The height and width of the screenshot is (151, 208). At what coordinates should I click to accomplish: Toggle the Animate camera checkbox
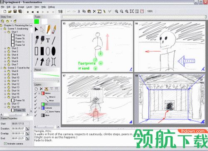point(5,144)
